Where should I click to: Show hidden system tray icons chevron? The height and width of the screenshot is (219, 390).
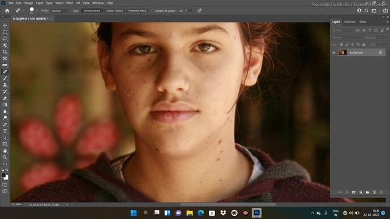(x=313, y=213)
